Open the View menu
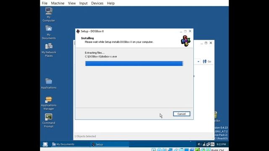The height and width of the screenshot is (151, 269). [72, 3]
